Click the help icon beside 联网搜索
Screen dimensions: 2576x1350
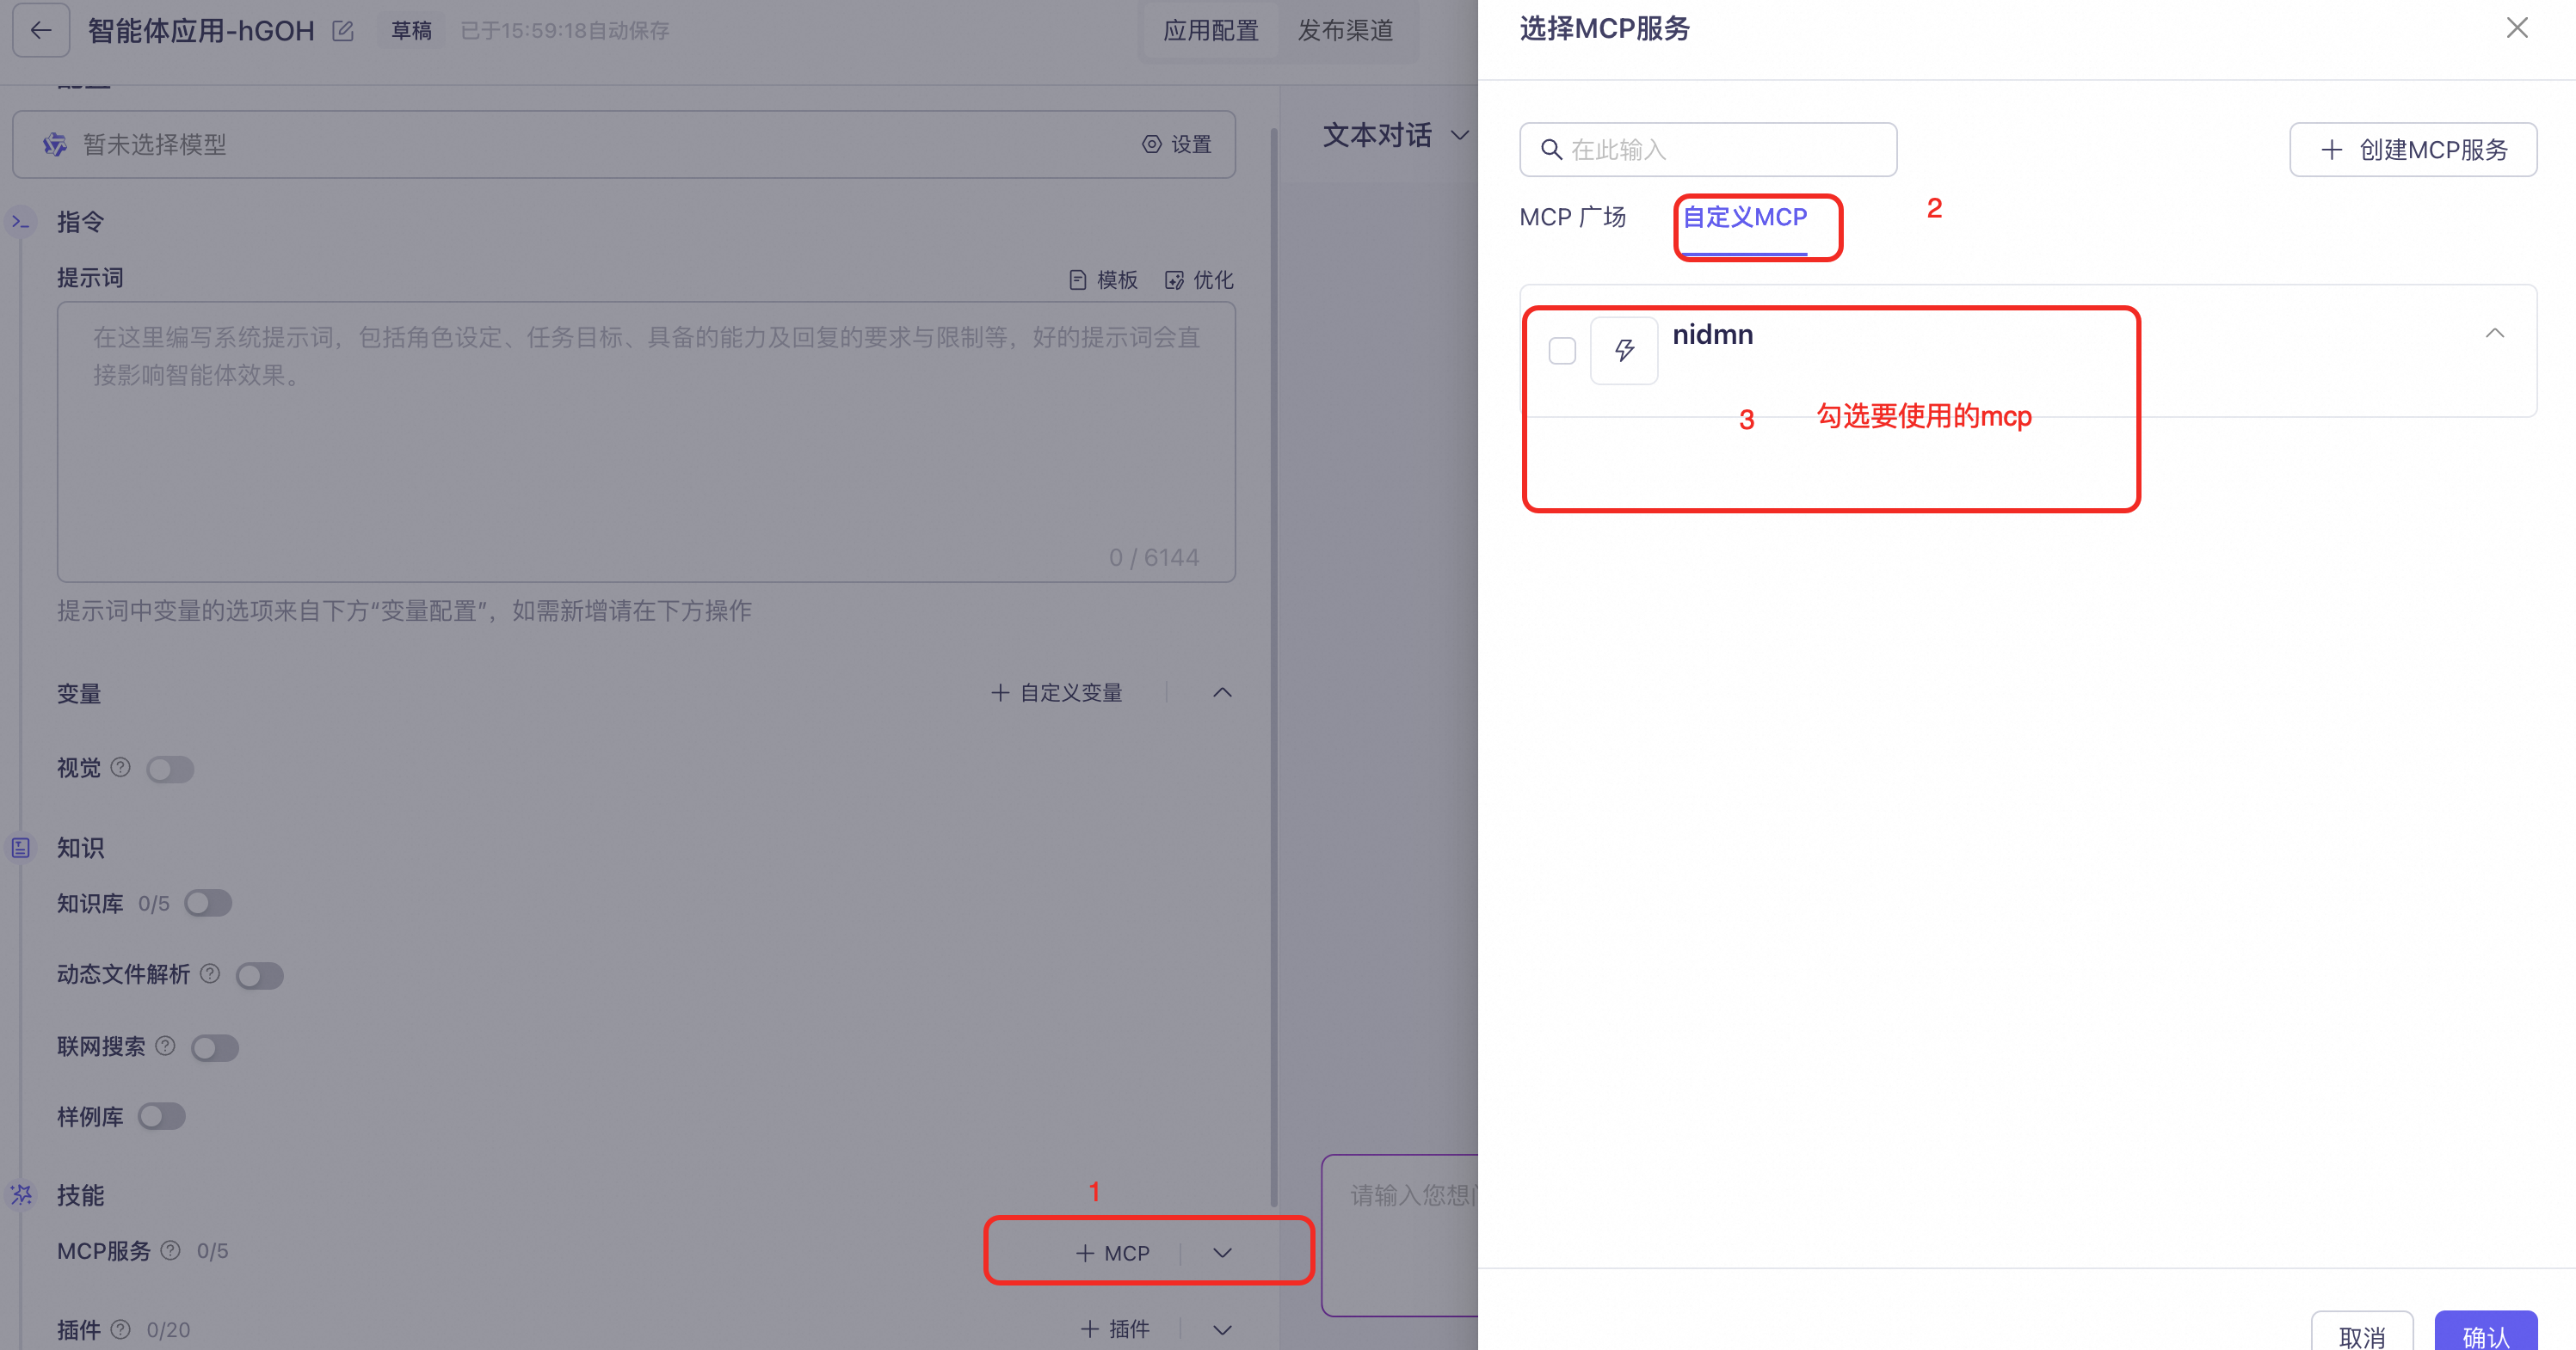[x=165, y=1046]
